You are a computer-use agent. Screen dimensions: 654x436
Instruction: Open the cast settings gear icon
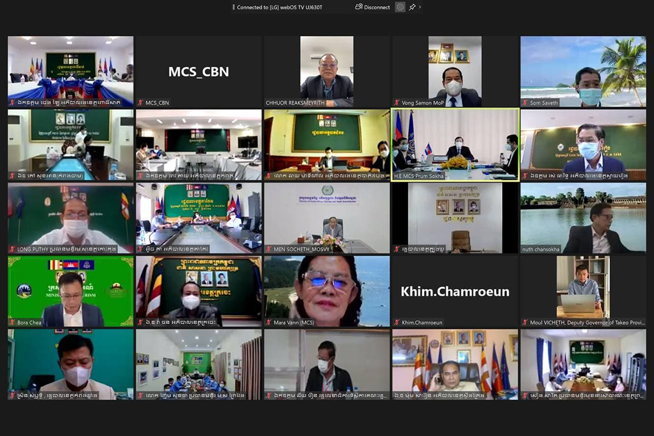pos(400,7)
